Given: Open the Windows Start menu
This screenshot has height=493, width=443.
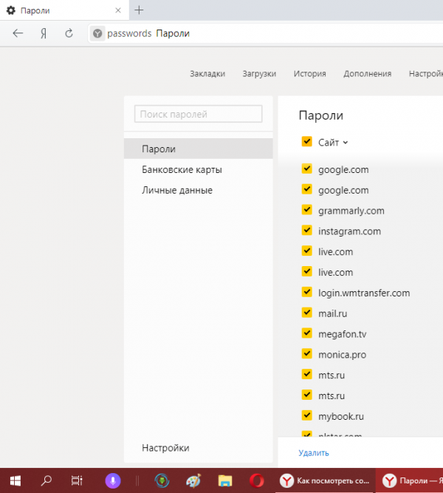Looking at the screenshot, I should 15,480.
